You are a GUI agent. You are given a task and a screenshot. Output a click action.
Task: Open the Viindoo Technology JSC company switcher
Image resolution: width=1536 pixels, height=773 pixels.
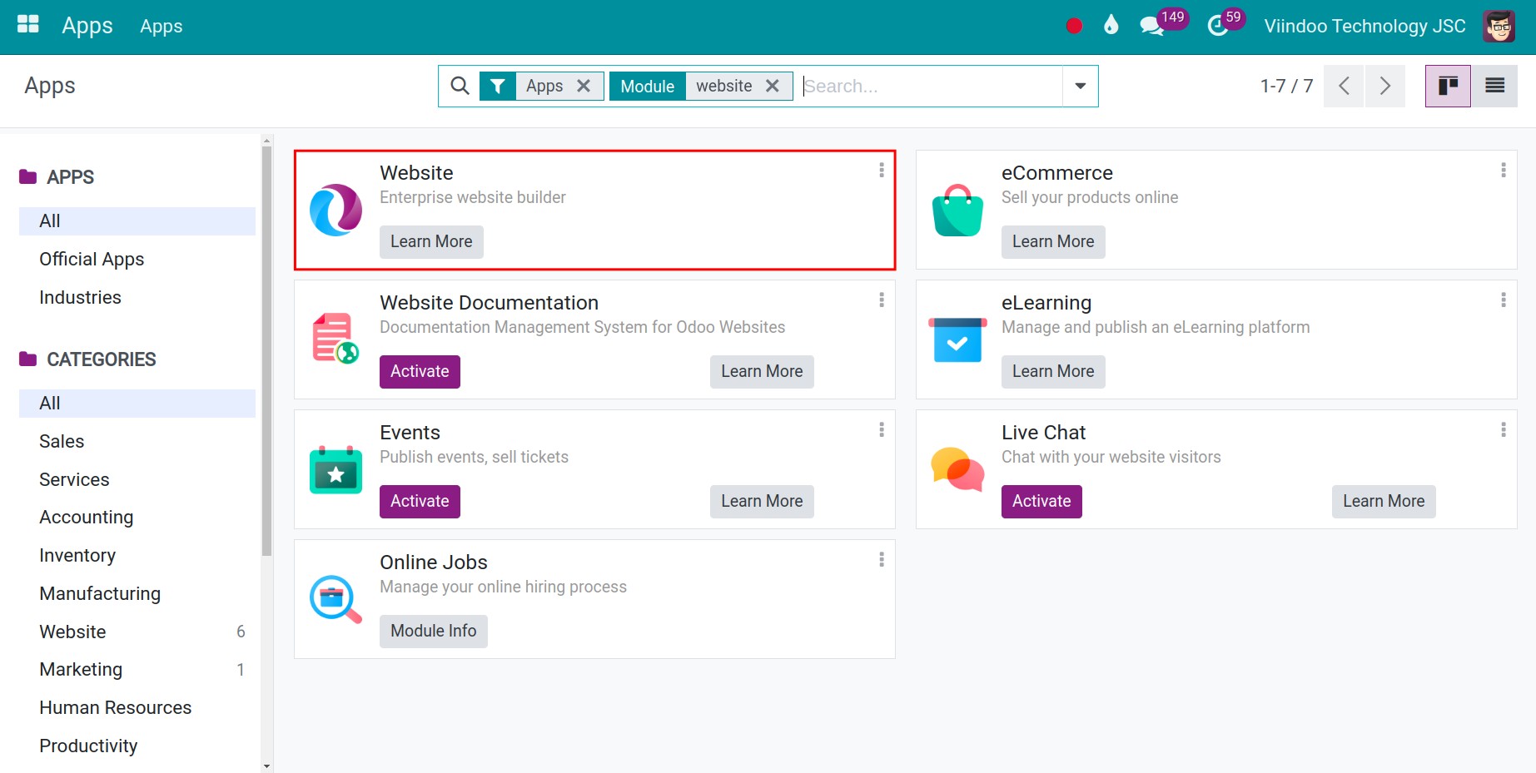1365,27
